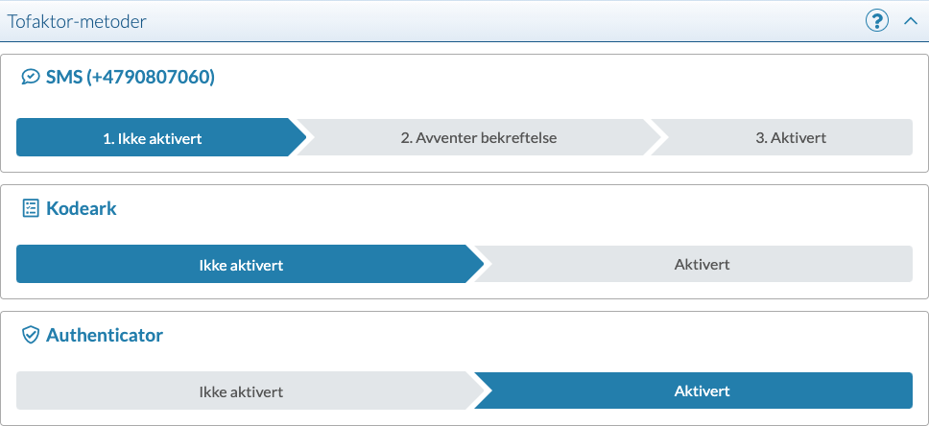Viewport: 929px width, 426px height.
Task: Select SMS step '1. Ikke aktivert'
Action: 153,137
